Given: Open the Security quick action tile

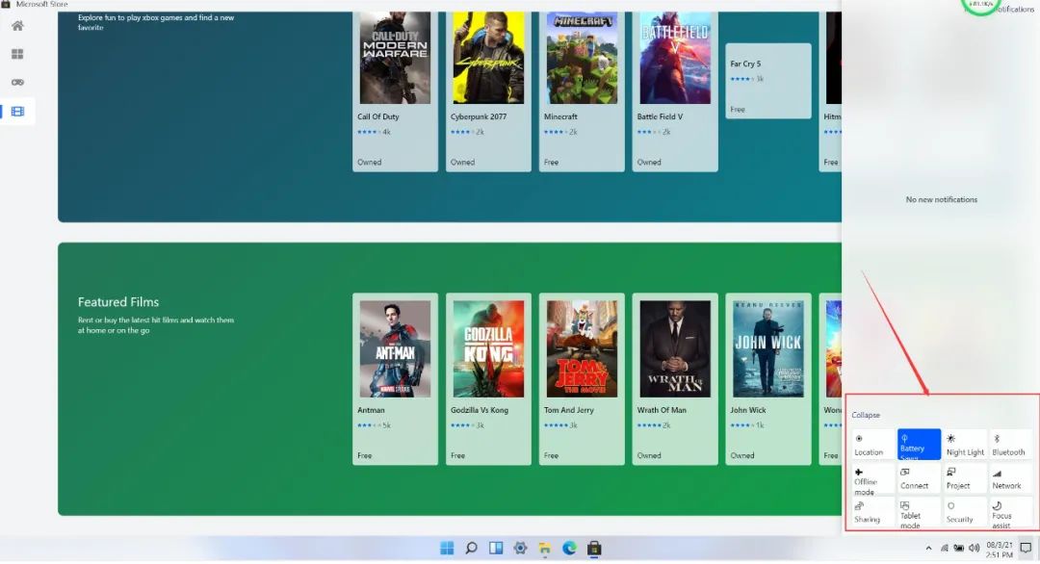Looking at the screenshot, I should coord(965,513).
